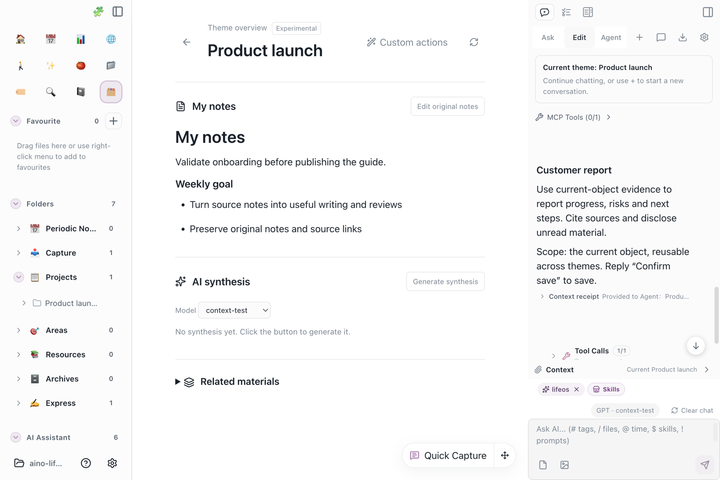
Task: Collapse the Favourite section chevron
Action: click(15, 121)
